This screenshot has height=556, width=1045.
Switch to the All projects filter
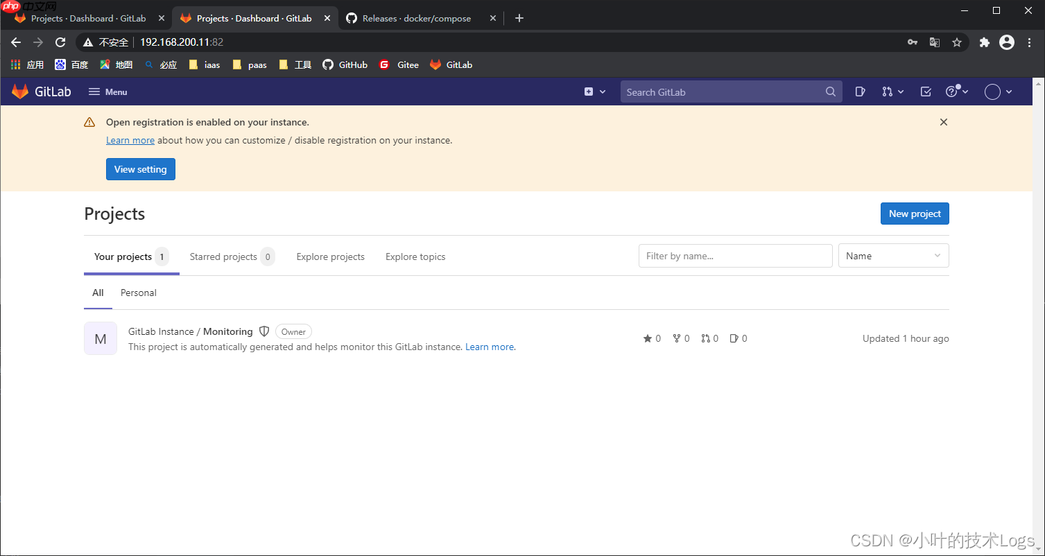click(97, 293)
